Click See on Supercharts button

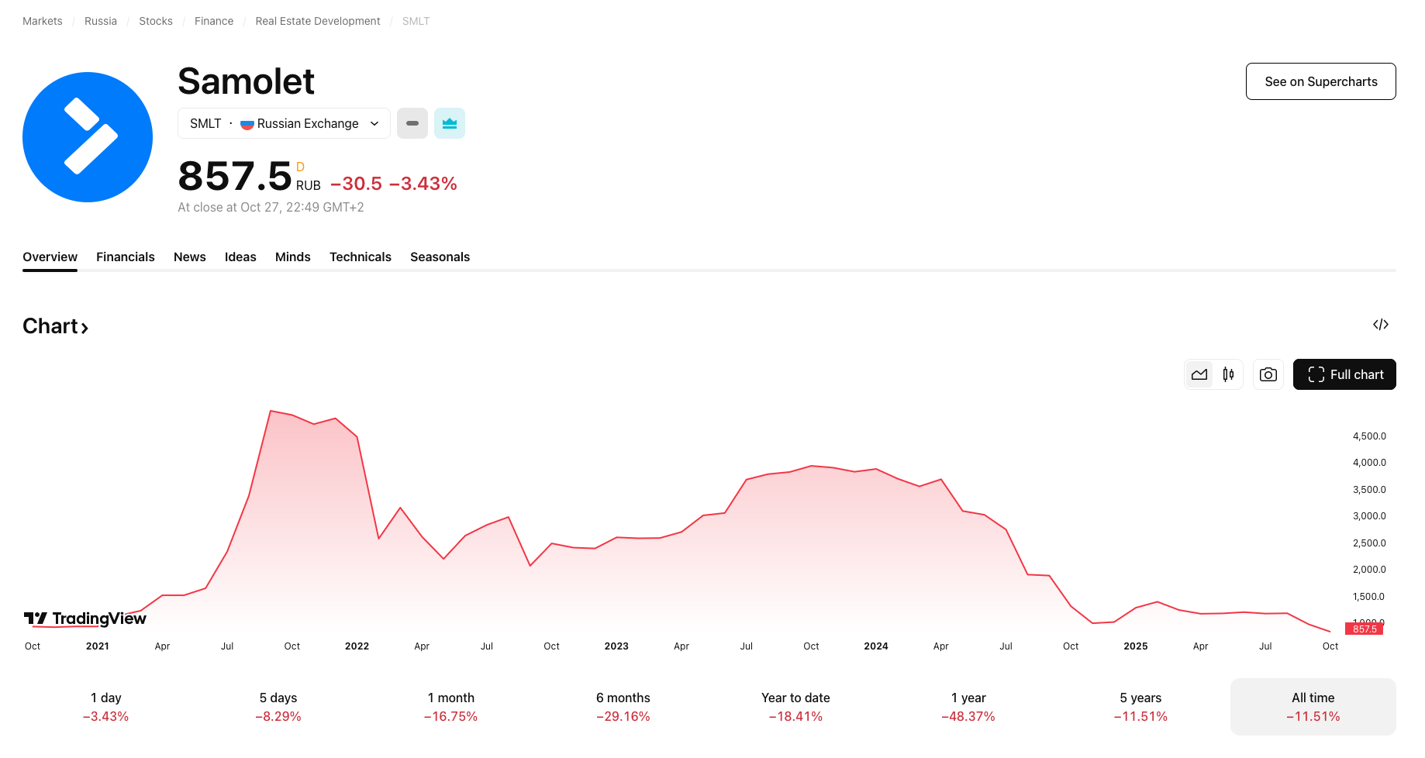point(1321,81)
